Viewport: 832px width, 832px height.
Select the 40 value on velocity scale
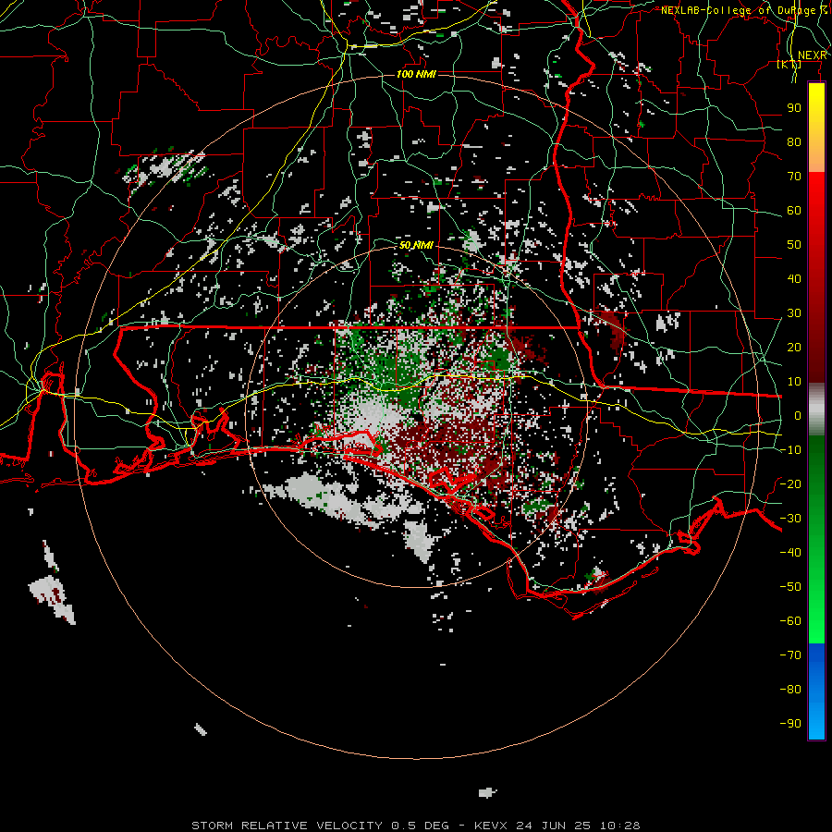(x=794, y=278)
